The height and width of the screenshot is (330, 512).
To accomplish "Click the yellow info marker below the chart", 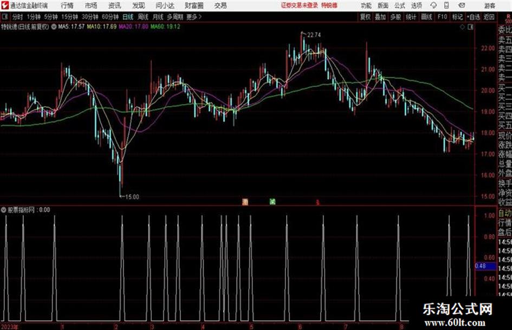I will click(x=245, y=202).
